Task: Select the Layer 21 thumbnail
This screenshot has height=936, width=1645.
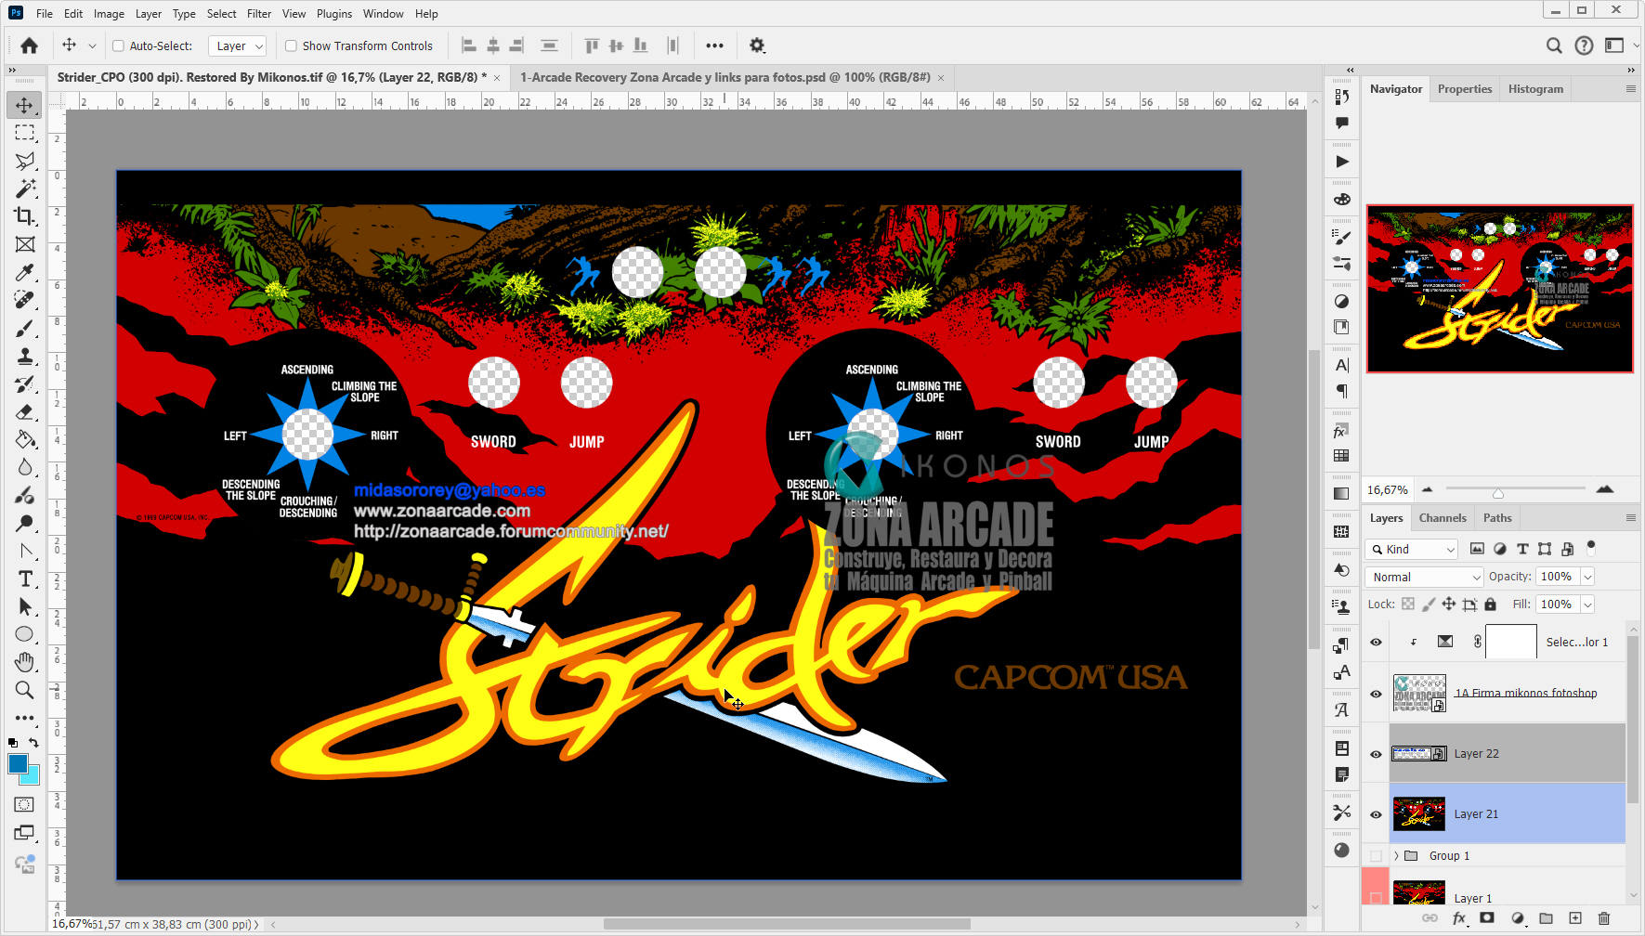Action: 1419,813
